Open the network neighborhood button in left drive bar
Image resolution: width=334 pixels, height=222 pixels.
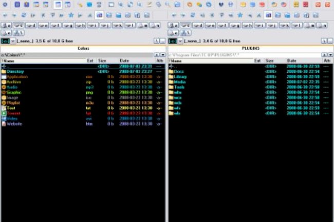click(18, 33)
